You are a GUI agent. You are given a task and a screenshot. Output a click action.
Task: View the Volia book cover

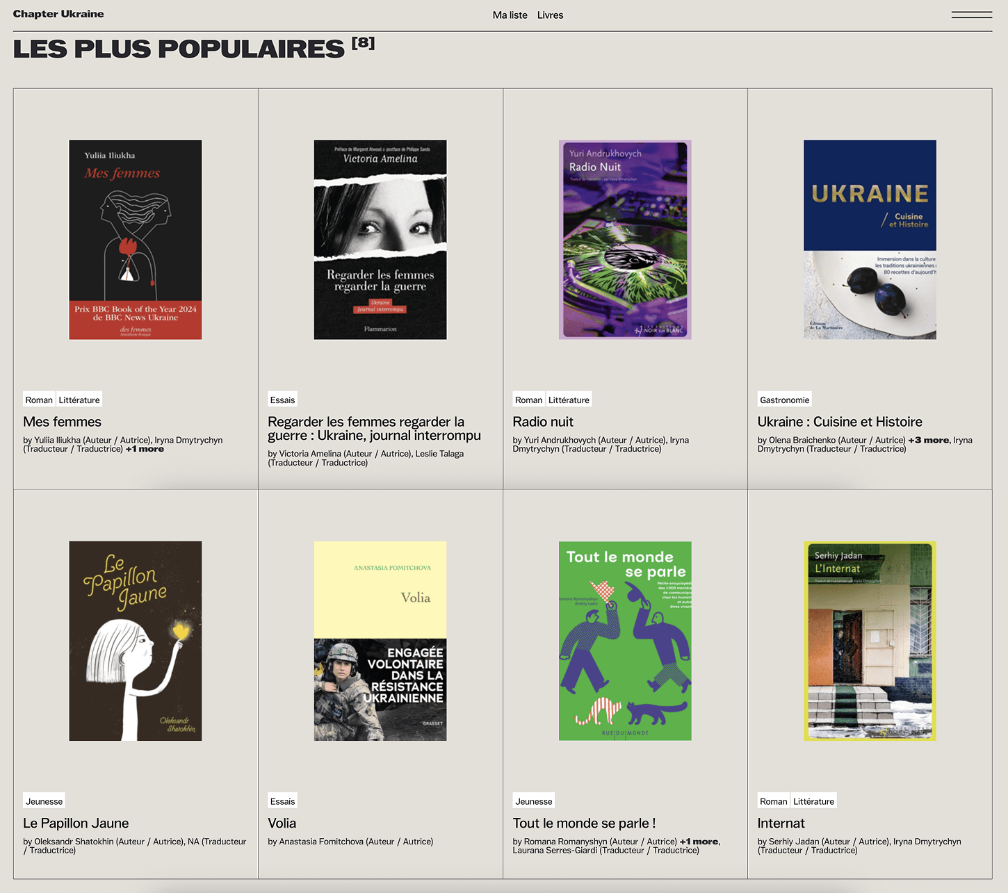pos(380,641)
